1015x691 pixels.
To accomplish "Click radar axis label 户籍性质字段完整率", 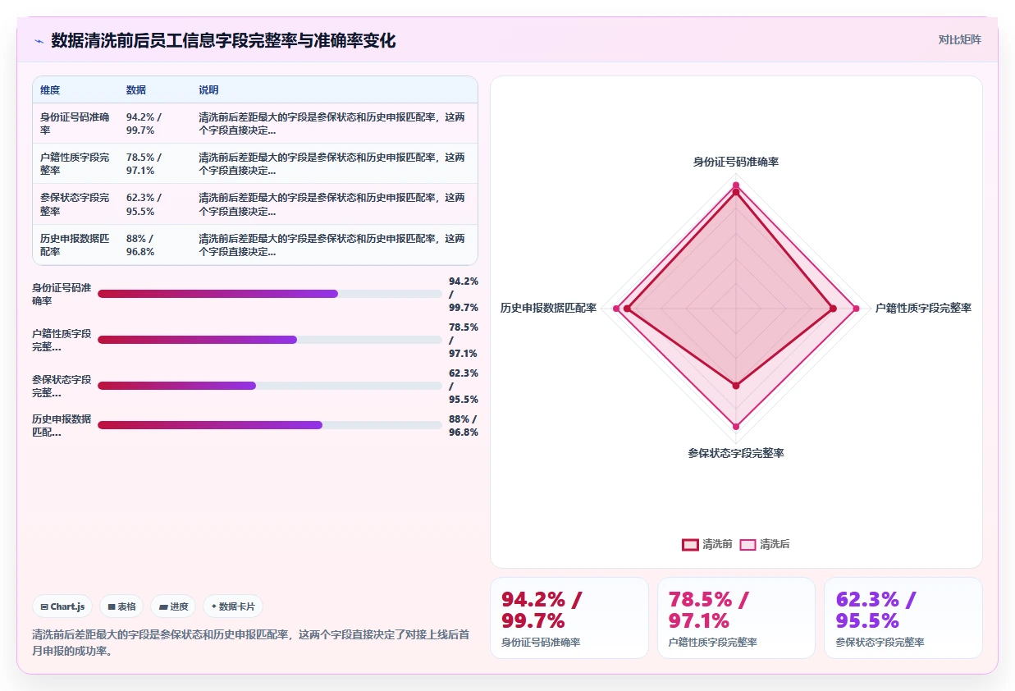I will pyautogui.click(x=923, y=308).
